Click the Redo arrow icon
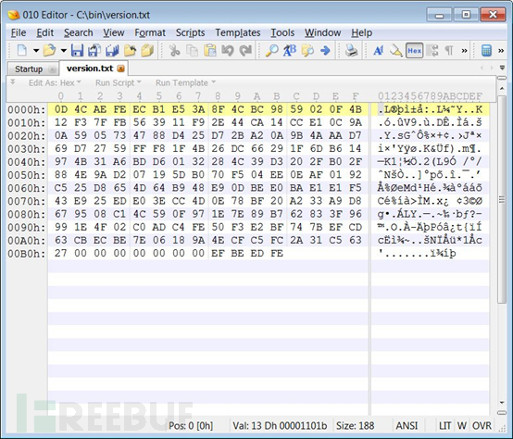 [x=245, y=50]
